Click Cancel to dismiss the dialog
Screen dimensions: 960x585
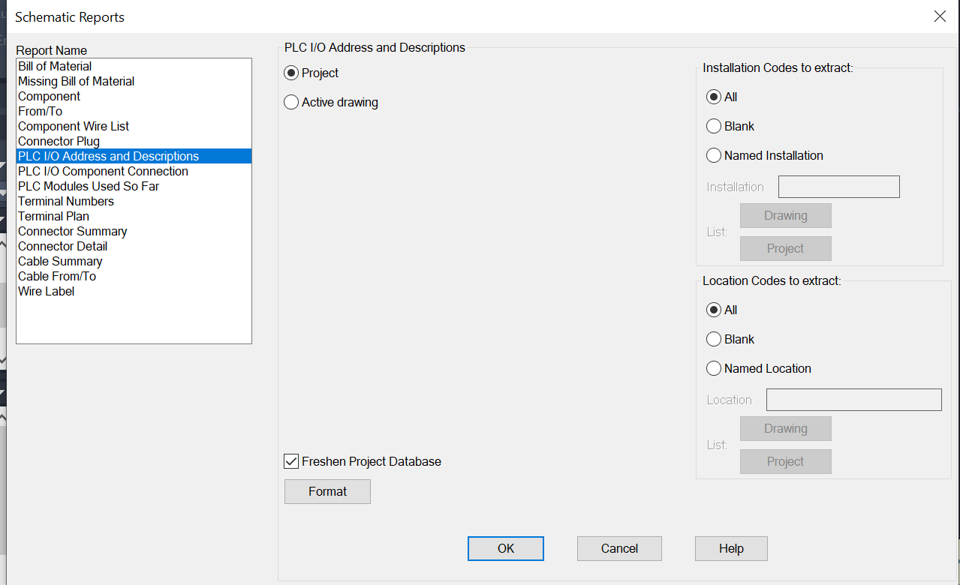pos(618,548)
